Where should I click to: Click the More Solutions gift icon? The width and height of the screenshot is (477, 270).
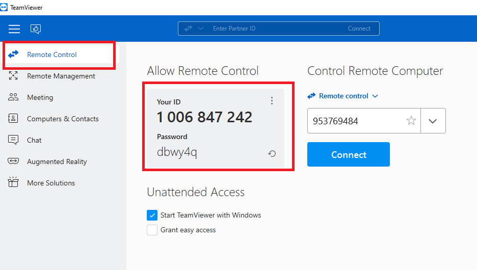pyautogui.click(x=13, y=182)
